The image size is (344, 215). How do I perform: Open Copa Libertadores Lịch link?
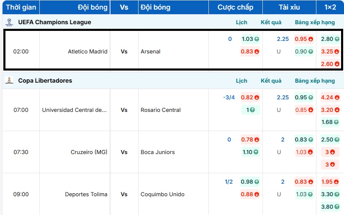(x=241, y=81)
